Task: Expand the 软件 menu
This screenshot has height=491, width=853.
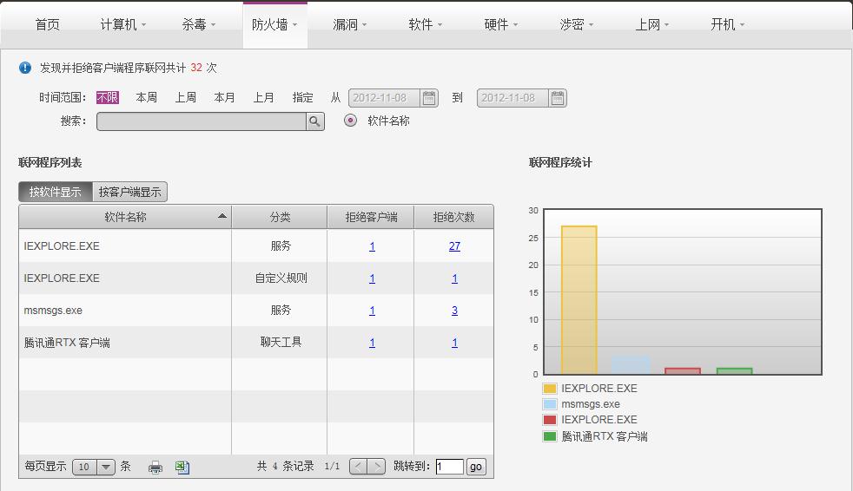Action: click(426, 24)
